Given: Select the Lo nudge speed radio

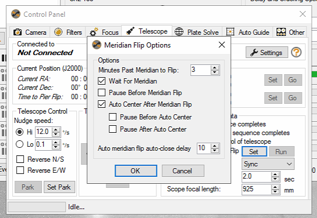Looking at the screenshot, I should click(x=20, y=144).
